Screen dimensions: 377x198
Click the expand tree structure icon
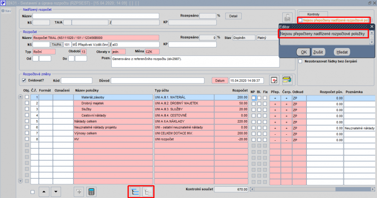click(x=135, y=192)
